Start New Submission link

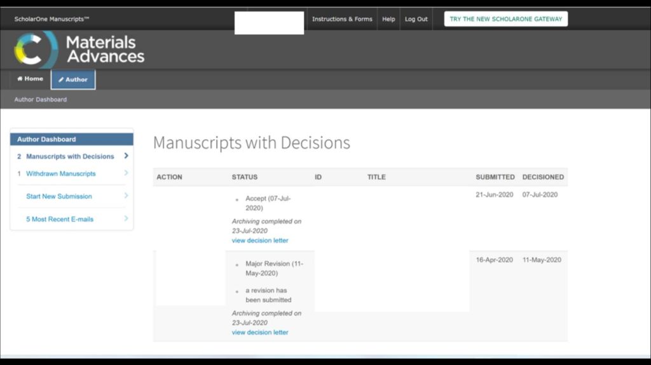coord(59,197)
